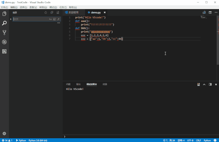Click line and column indicator
Screen dimensions: 219x142
(x=169, y=140)
